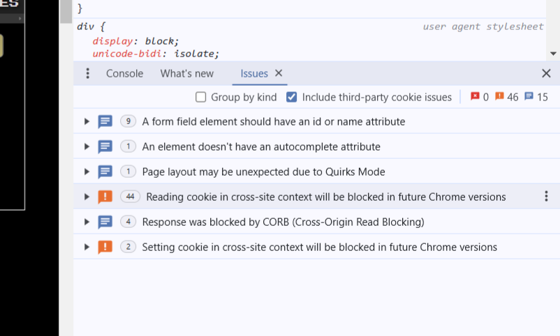Click the styles pane scroll down arrow
560x336 pixels.
[554, 54]
